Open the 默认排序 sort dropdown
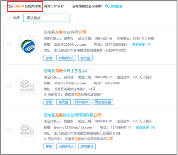 click(46, 18)
